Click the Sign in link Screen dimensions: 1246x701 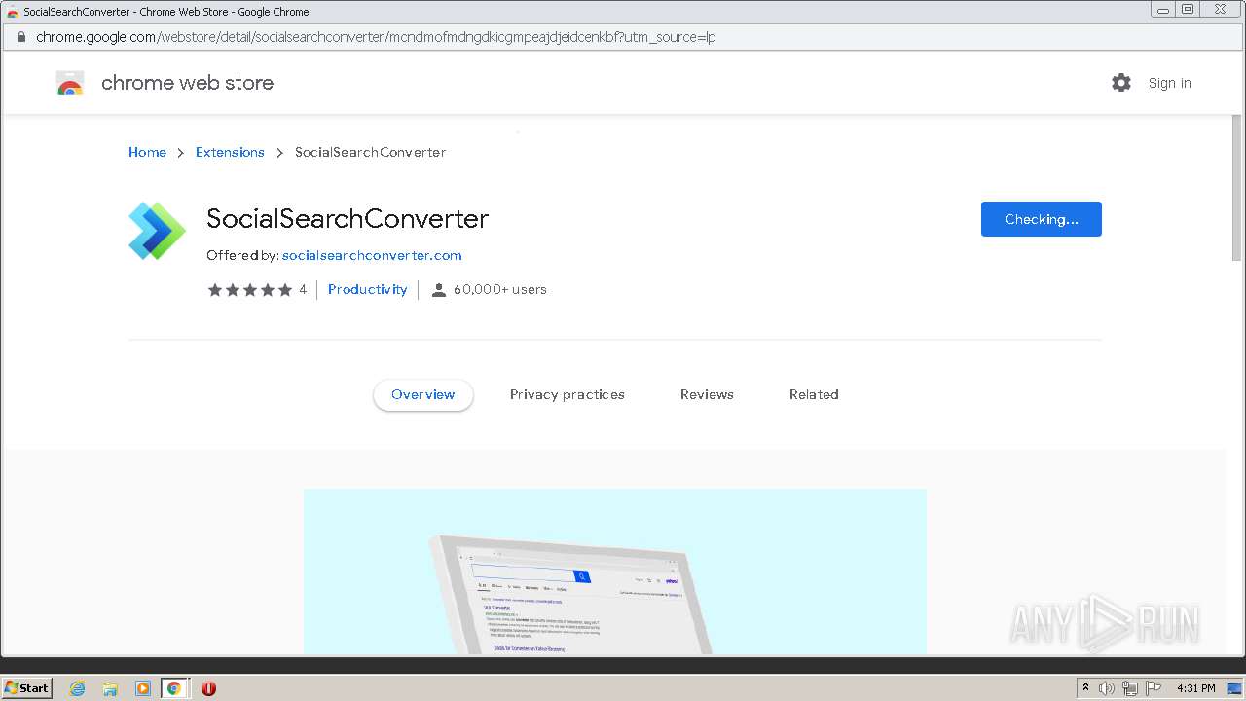click(1169, 83)
